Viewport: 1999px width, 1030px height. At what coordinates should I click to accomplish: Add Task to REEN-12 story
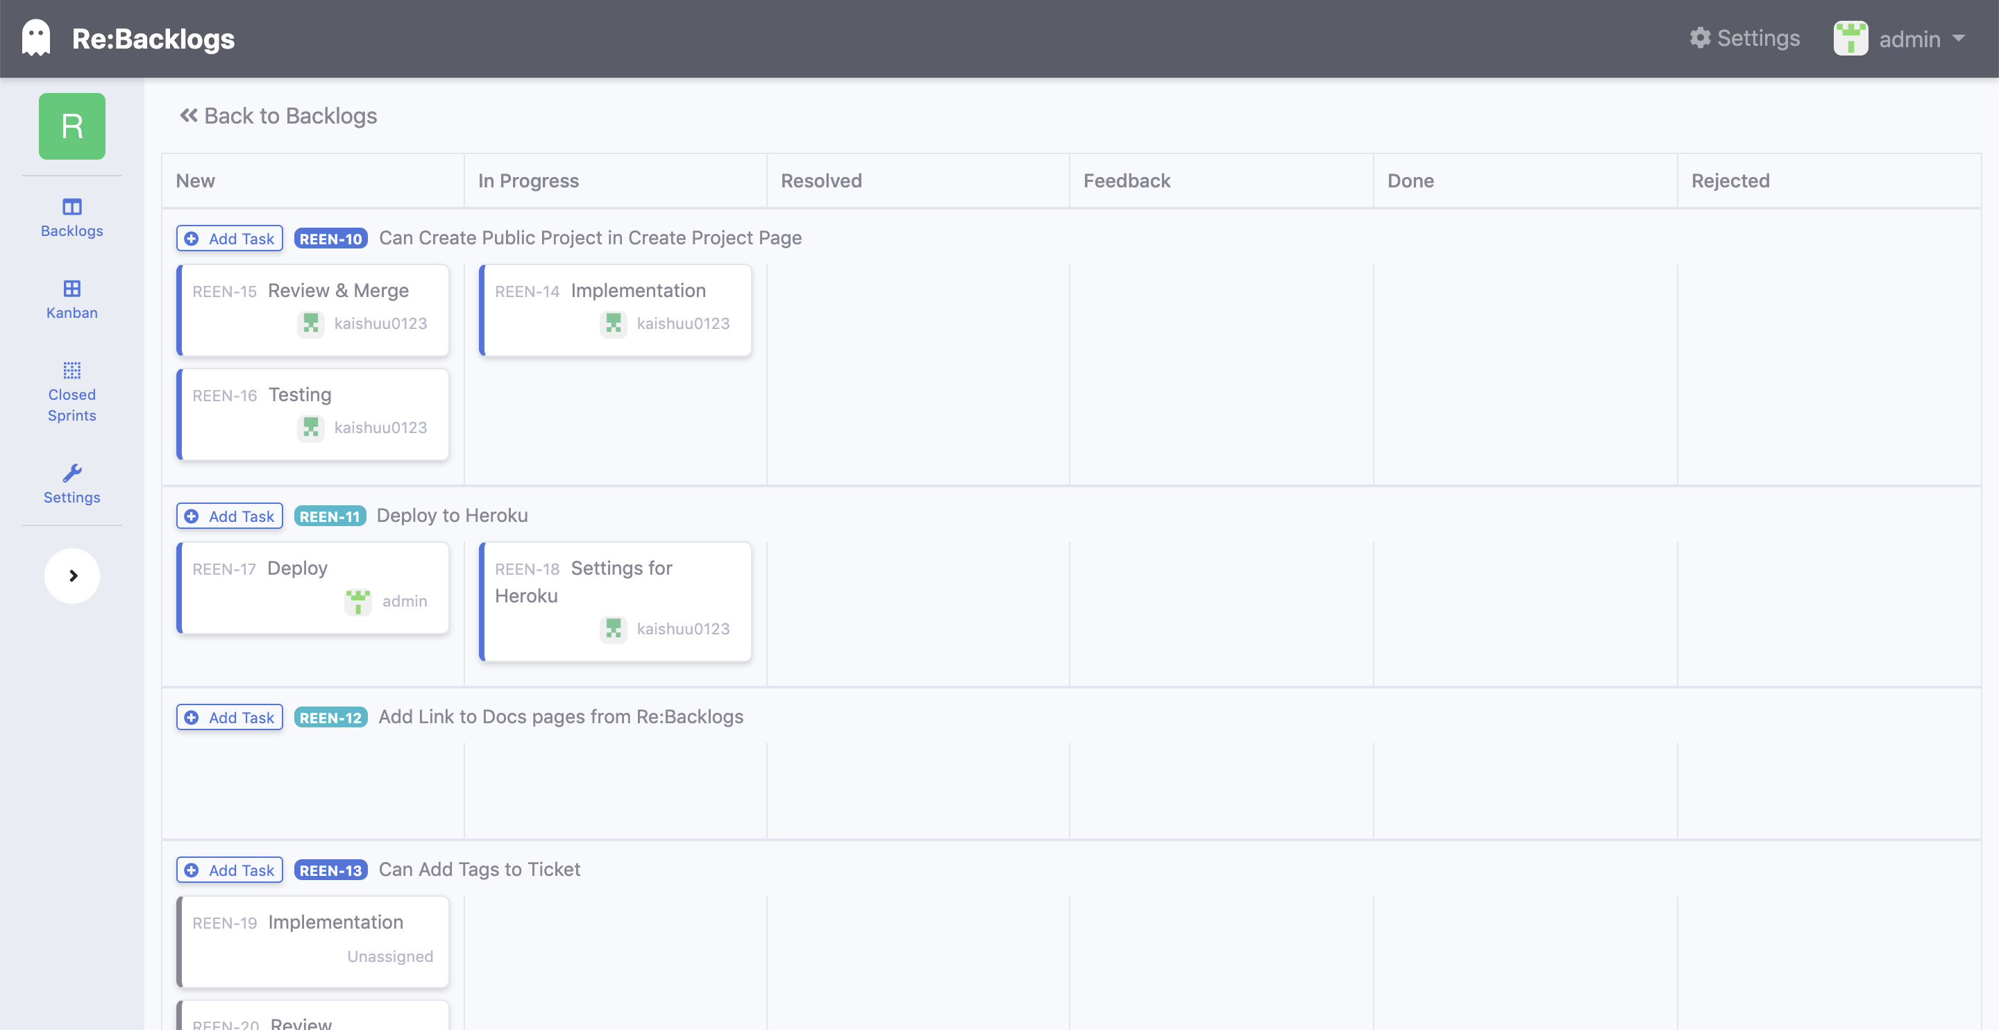click(230, 717)
